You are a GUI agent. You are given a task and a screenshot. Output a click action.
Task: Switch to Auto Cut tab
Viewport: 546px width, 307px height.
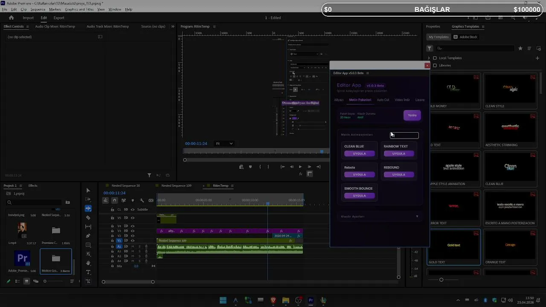tap(383, 100)
